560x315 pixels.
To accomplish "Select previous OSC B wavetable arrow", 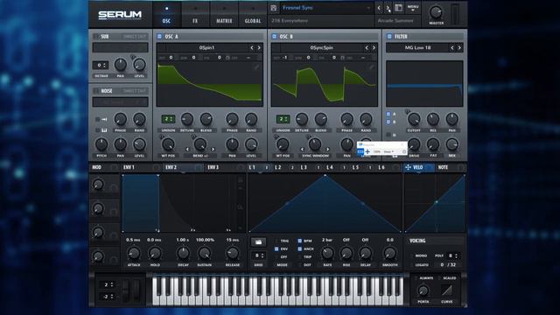I will [x=367, y=47].
